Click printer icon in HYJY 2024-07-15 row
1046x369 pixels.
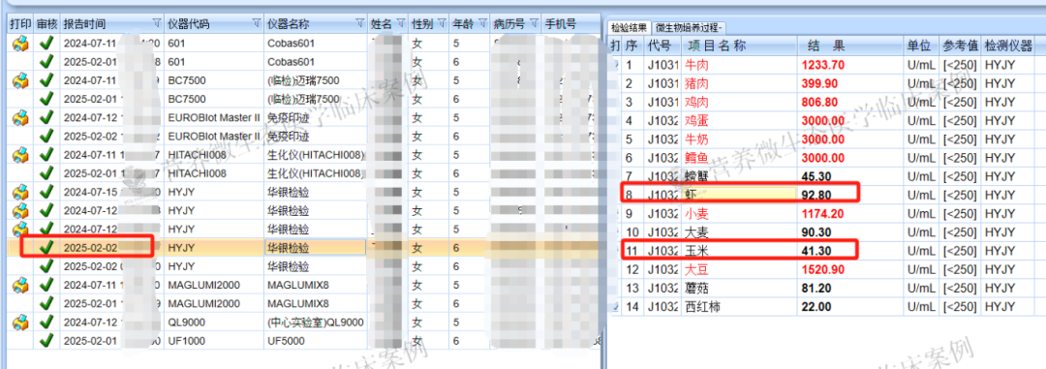[x=20, y=192]
